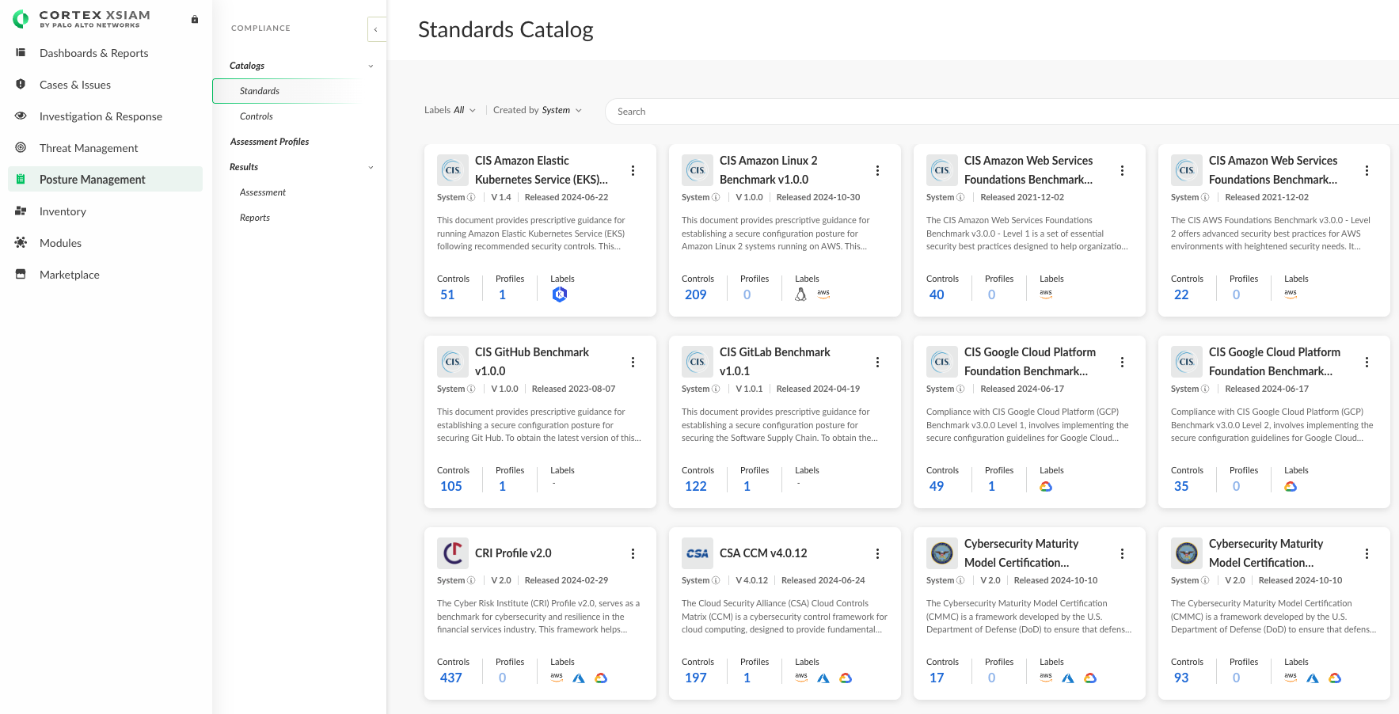This screenshot has height=714, width=1399.
Task: Click the System info icon on CIS GitHub card
Action: pos(471,389)
